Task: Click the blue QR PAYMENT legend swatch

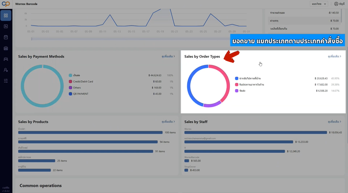Action: [x=70, y=94]
